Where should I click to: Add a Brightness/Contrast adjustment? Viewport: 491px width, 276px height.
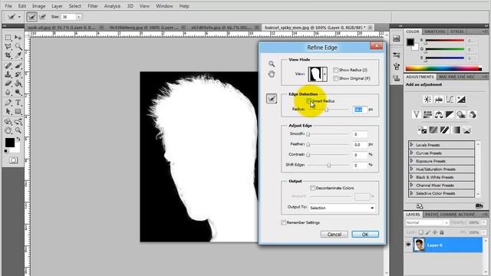[427, 100]
